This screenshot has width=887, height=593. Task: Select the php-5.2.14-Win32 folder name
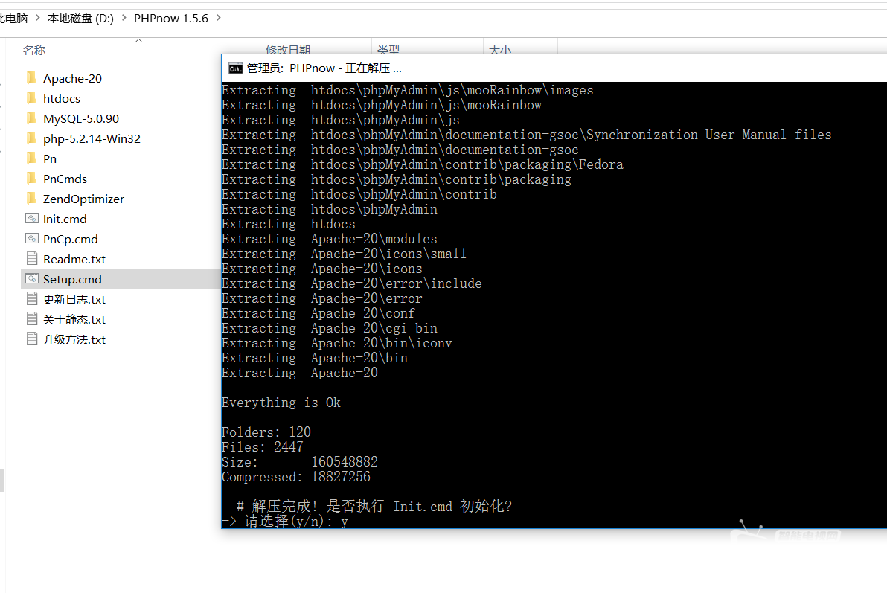pos(92,138)
